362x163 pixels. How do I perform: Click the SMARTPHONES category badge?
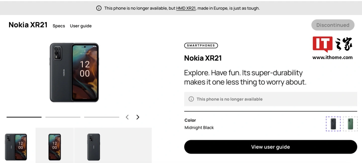point(201,46)
